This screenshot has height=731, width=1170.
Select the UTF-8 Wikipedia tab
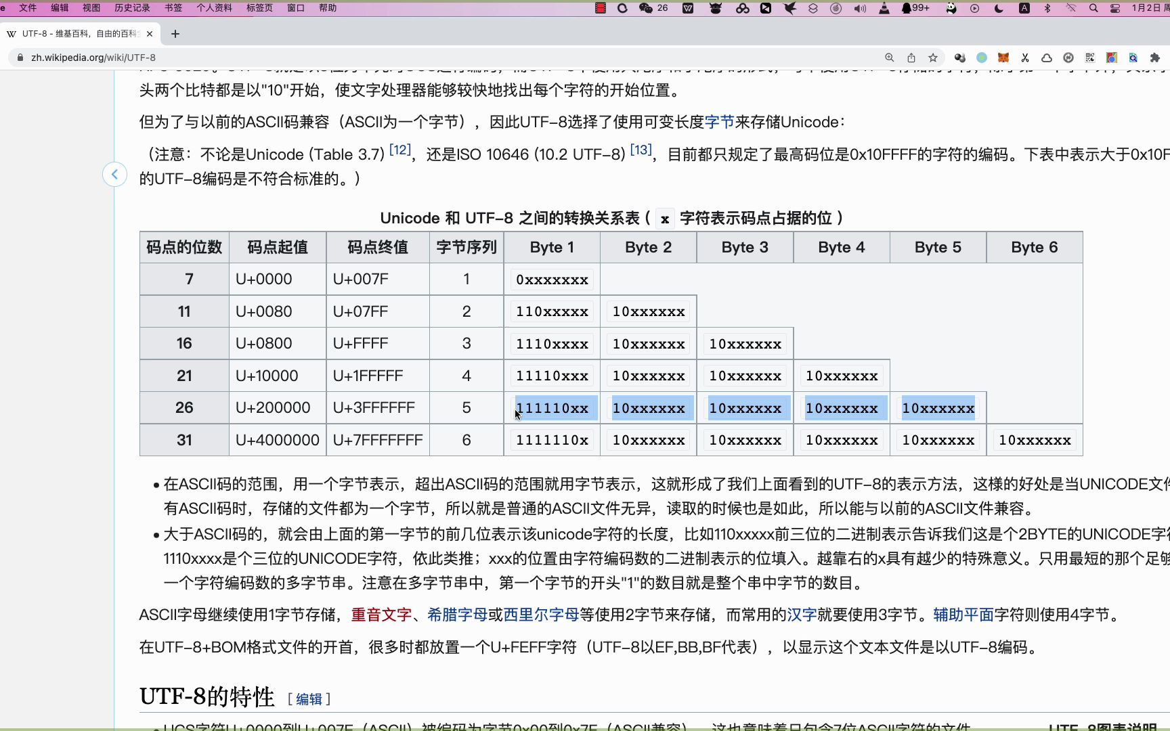pyautogui.click(x=81, y=33)
